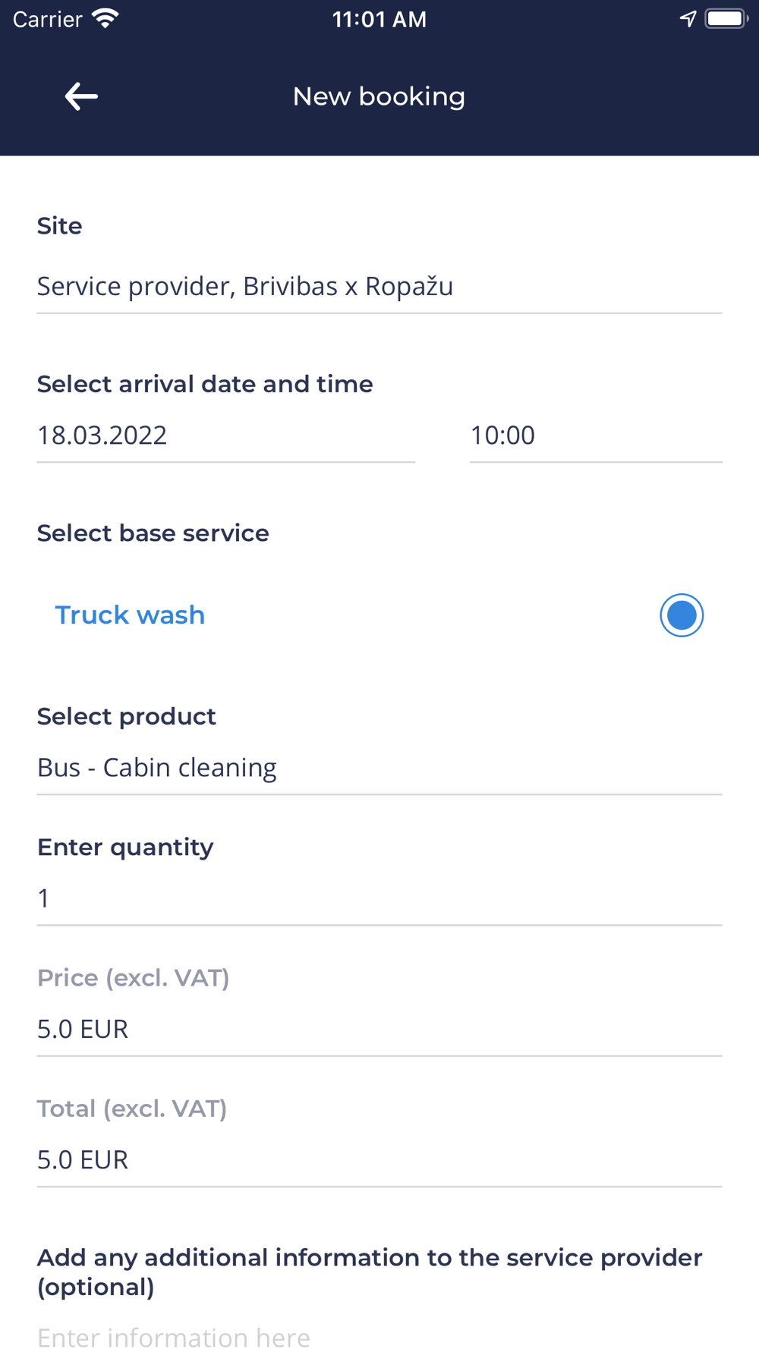Tap the Select arrival date and time heading

pyautogui.click(x=205, y=384)
